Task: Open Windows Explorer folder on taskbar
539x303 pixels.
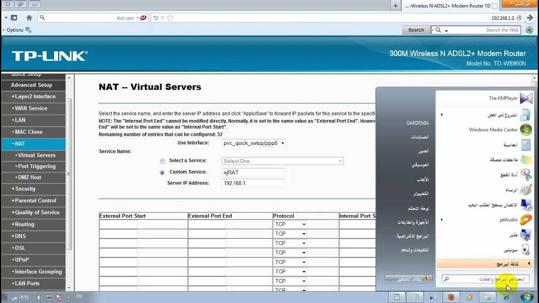Action: 488,297
